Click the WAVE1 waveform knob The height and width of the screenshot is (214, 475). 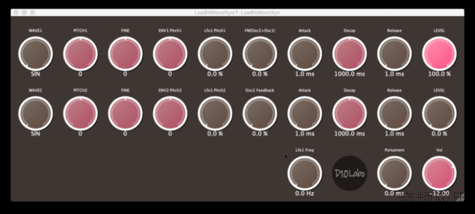point(36,53)
